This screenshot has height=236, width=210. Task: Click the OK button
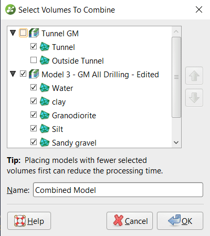pyautogui.click(x=180, y=221)
